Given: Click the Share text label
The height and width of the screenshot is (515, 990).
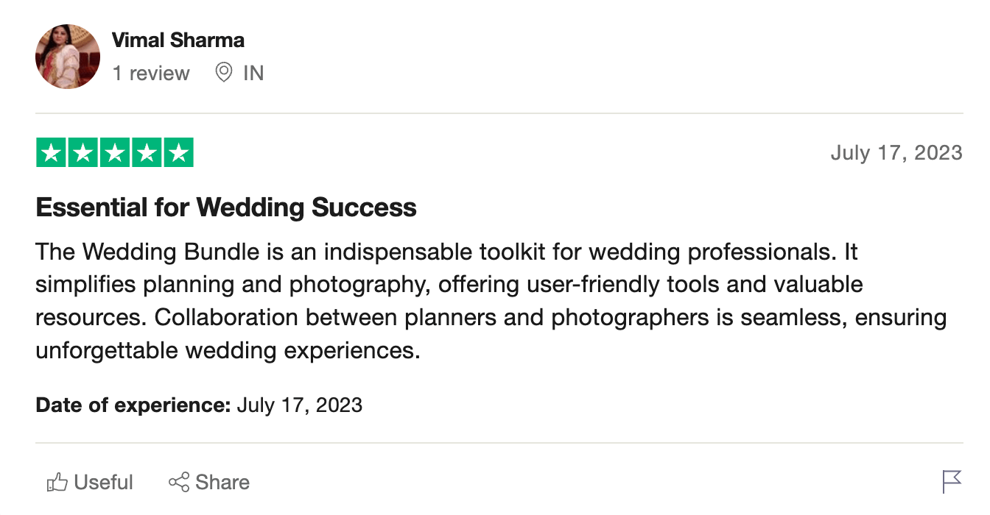Looking at the screenshot, I should click(222, 483).
